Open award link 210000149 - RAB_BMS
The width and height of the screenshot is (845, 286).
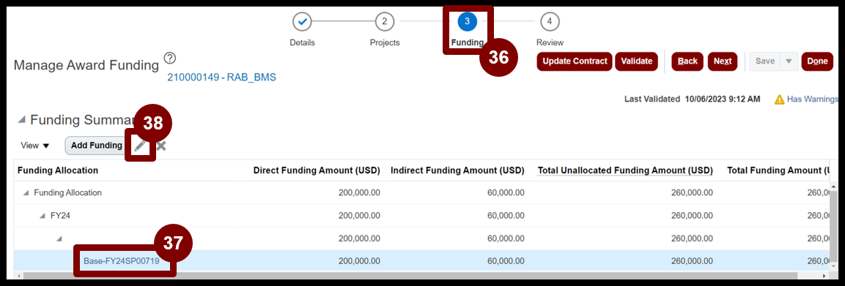(x=221, y=78)
